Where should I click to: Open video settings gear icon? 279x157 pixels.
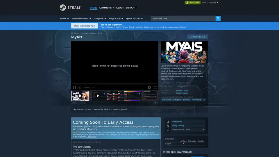tap(149, 88)
